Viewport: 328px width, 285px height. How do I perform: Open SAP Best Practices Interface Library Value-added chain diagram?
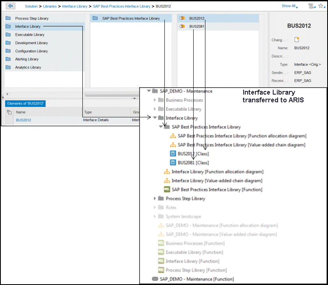(x=242, y=145)
